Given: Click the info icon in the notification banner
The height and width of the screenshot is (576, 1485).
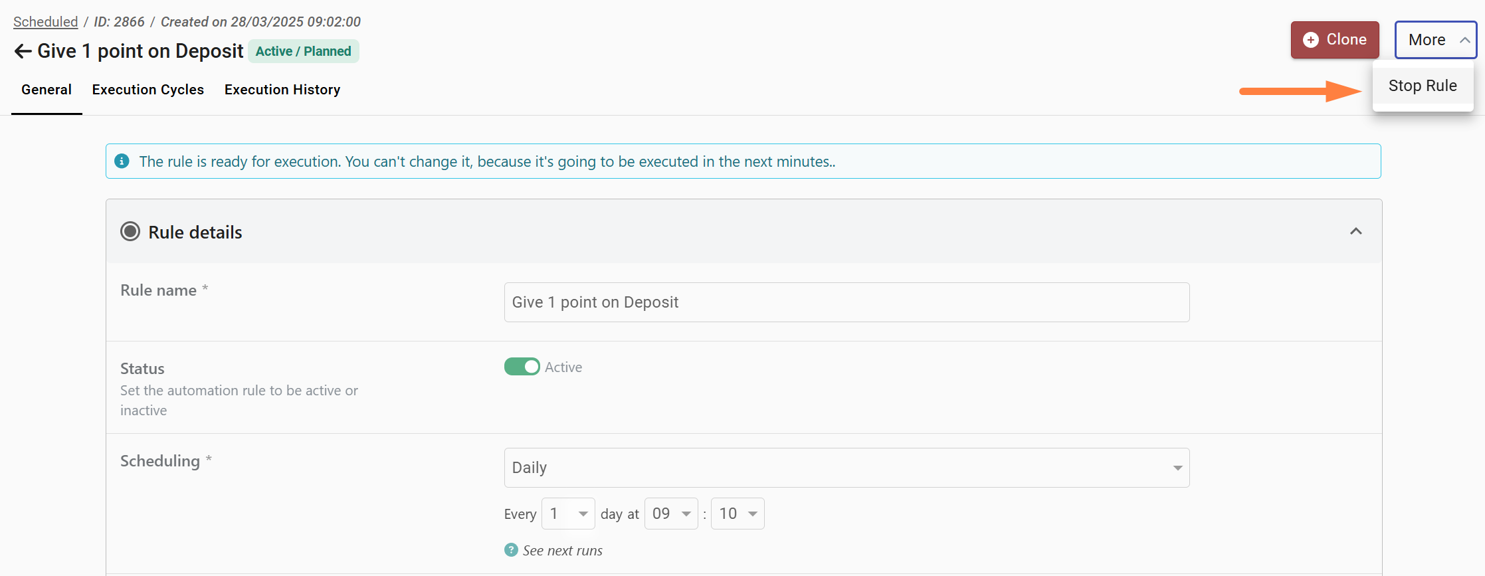Looking at the screenshot, I should 122,161.
